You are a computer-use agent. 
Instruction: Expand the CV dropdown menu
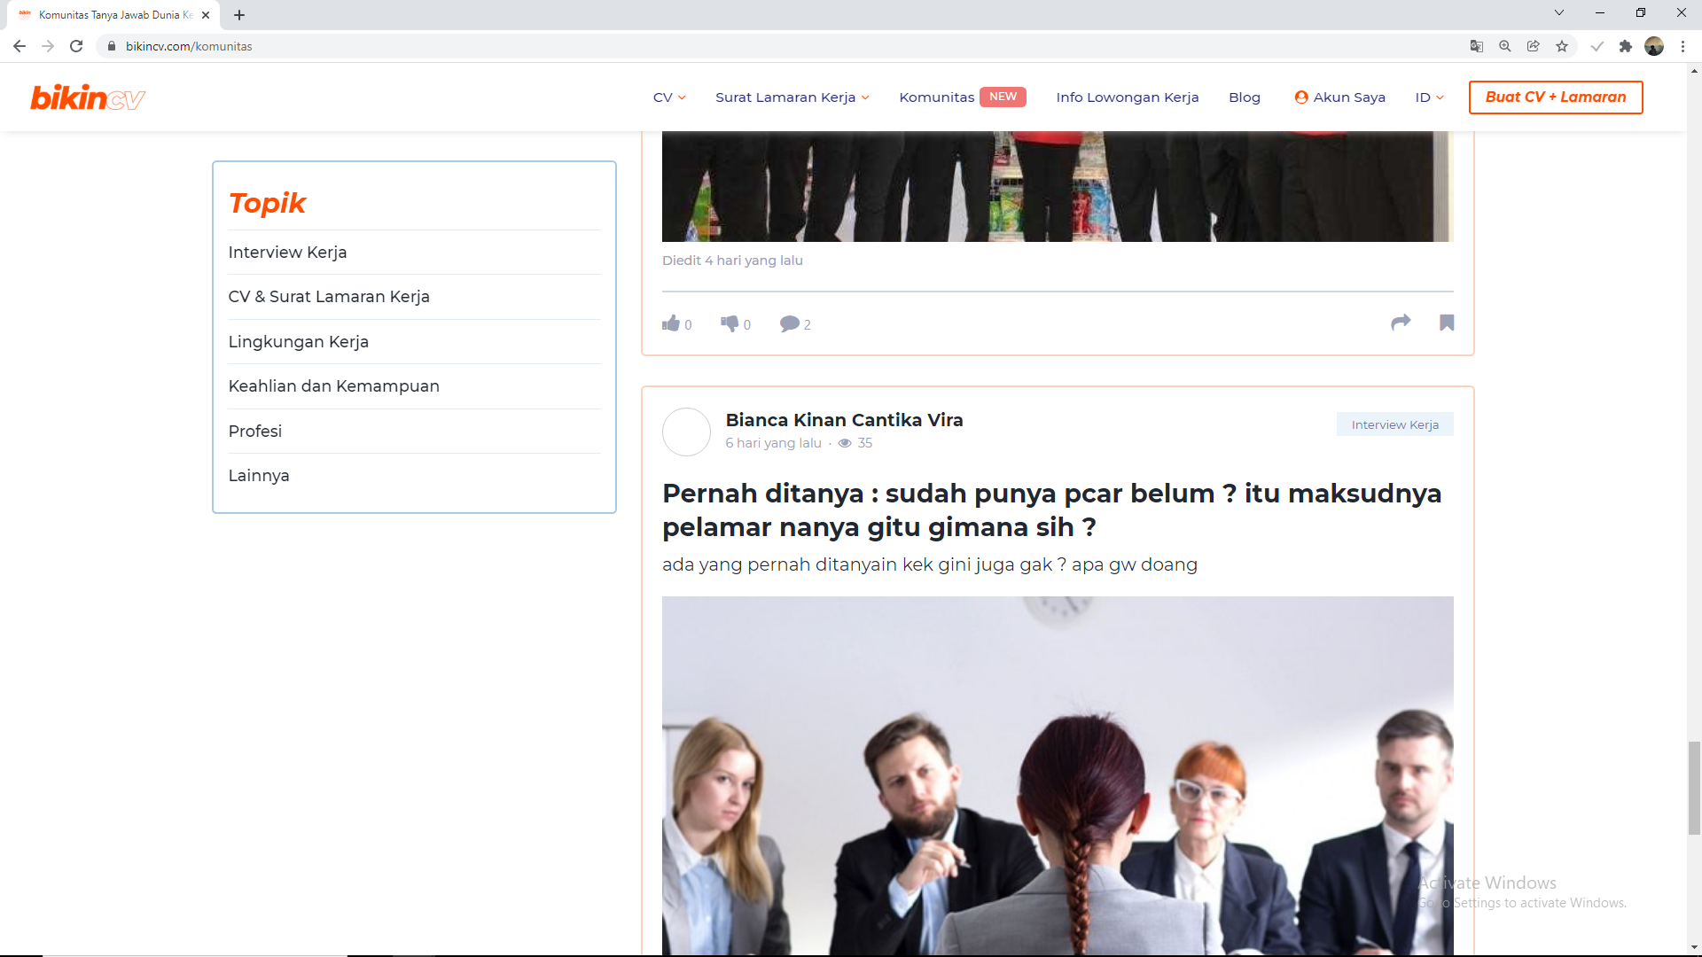[669, 97]
